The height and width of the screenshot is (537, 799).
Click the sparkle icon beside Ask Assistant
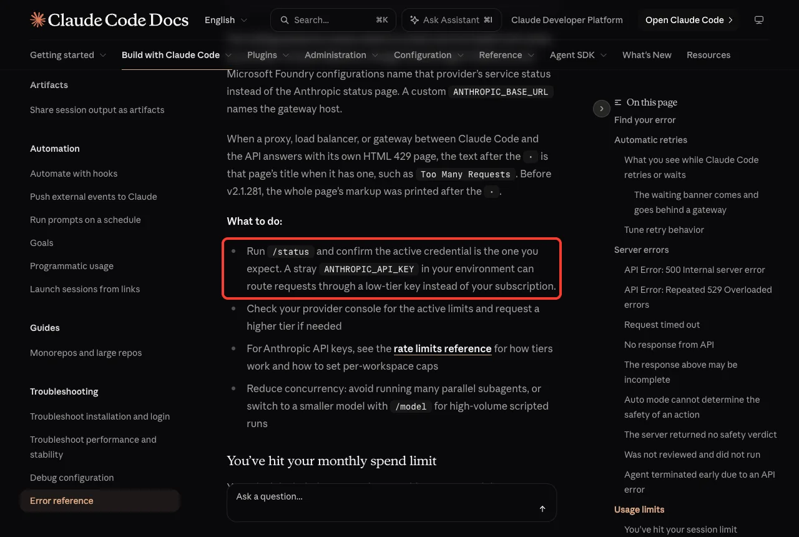(x=414, y=20)
